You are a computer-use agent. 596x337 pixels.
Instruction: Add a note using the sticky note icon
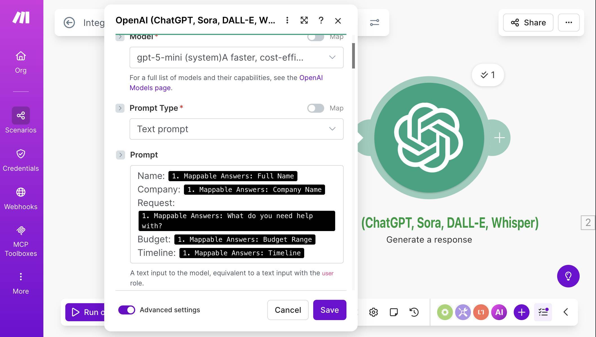tap(394, 312)
